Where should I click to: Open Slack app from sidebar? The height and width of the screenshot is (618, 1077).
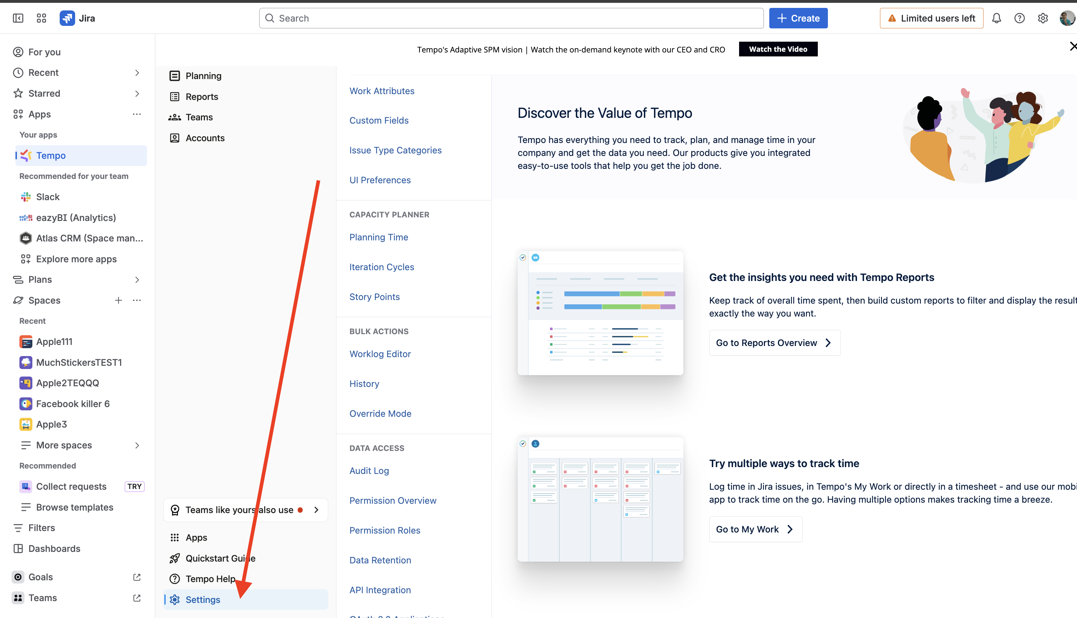coord(47,197)
